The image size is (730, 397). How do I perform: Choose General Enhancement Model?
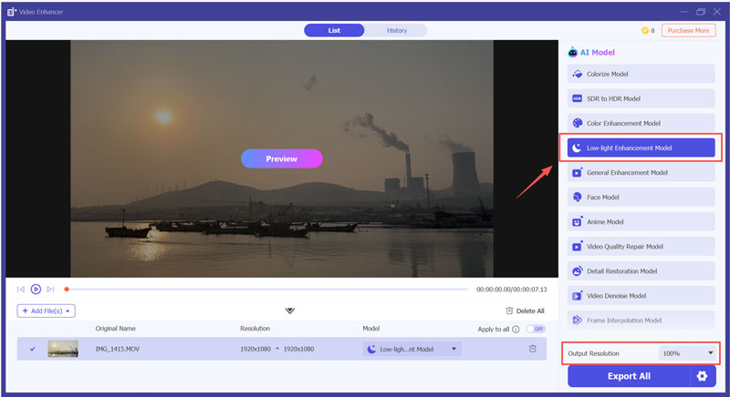(x=641, y=172)
